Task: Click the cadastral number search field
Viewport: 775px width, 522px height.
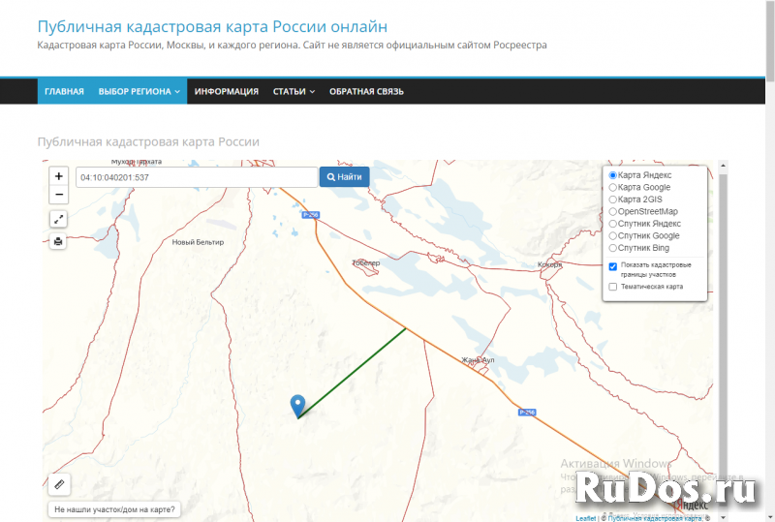Action: [x=197, y=177]
